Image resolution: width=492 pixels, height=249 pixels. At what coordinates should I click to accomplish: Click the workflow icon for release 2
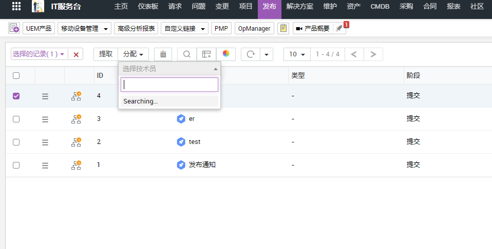click(76, 142)
